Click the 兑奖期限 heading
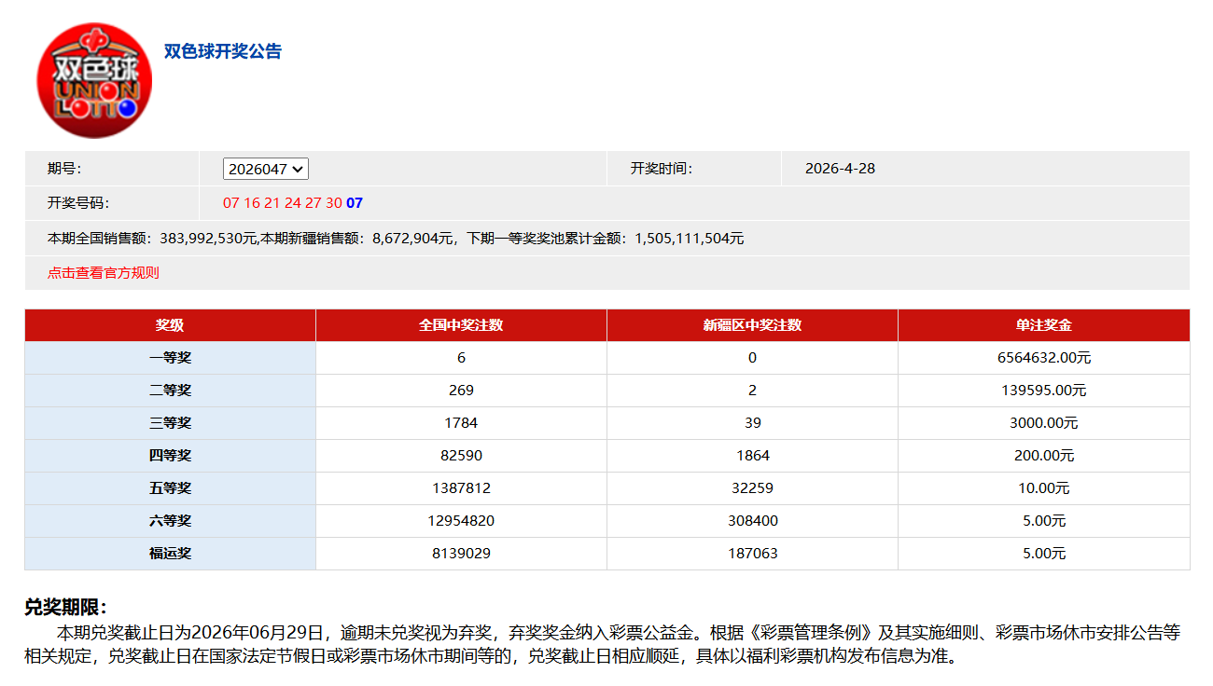This screenshot has height=686, width=1213. pyautogui.click(x=65, y=608)
